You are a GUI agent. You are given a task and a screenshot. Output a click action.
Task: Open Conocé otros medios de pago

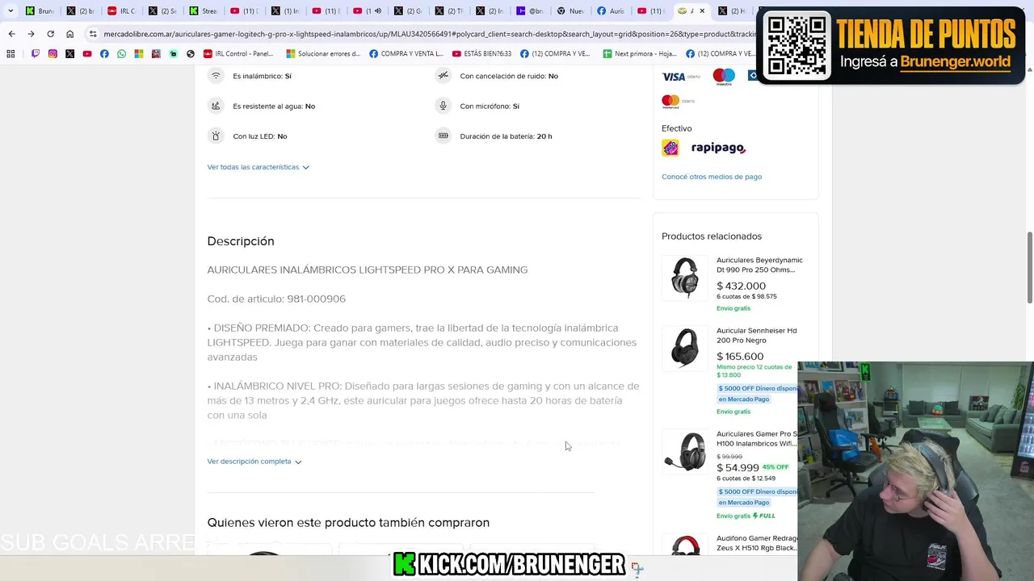[712, 177]
